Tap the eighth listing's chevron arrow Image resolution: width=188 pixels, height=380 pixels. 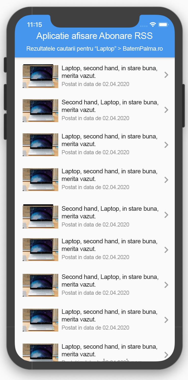coord(166,320)
